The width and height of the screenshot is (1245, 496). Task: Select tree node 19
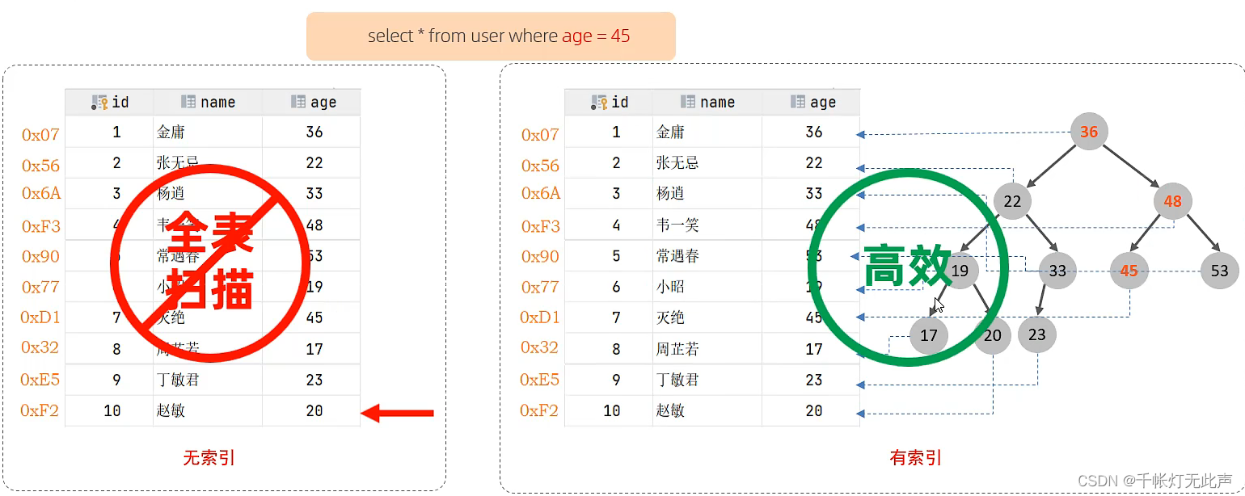960,271
